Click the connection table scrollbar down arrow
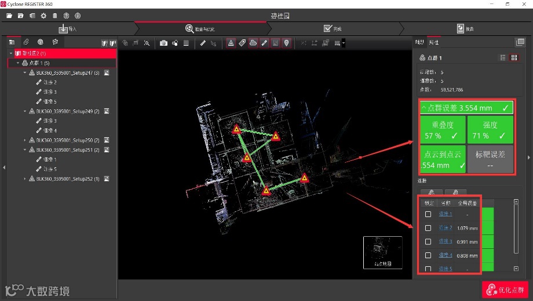533x301 pixels. pyautogui.click(x=516, y=269)
